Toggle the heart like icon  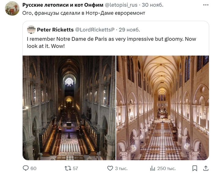[110, 168]
